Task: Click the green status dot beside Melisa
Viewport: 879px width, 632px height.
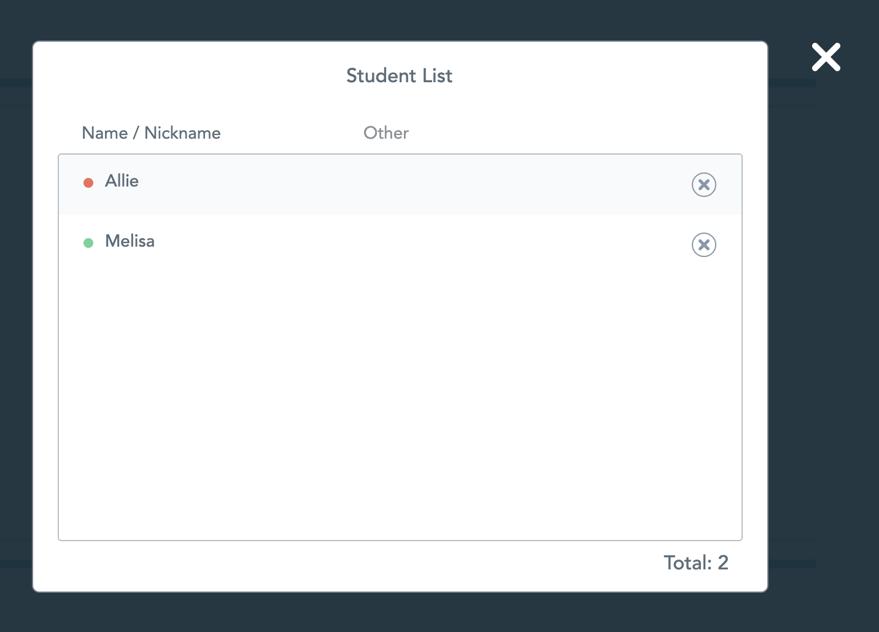Action: (88, 243)
